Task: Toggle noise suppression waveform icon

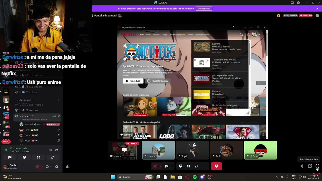Action: [x=51, y=150]
